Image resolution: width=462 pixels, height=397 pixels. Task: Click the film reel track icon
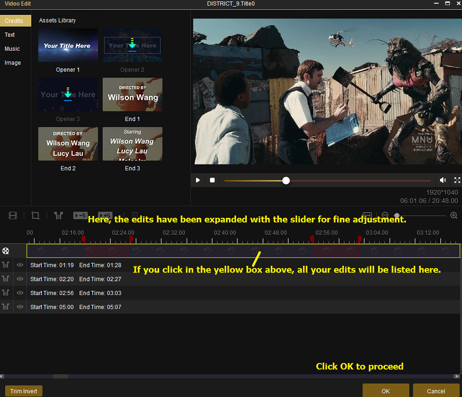(6, 251)
